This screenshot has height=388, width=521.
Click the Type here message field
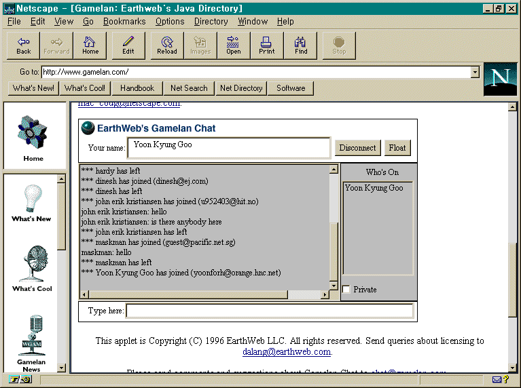(x=270, y=311)
